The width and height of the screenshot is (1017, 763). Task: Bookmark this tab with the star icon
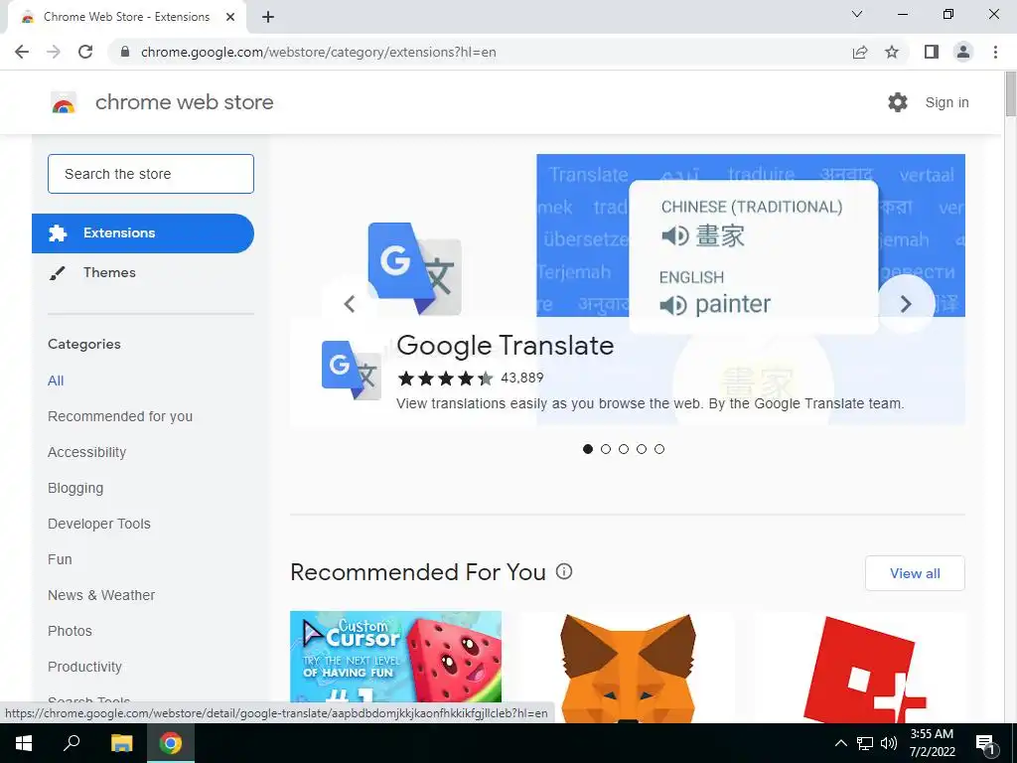tap(892, 52)
